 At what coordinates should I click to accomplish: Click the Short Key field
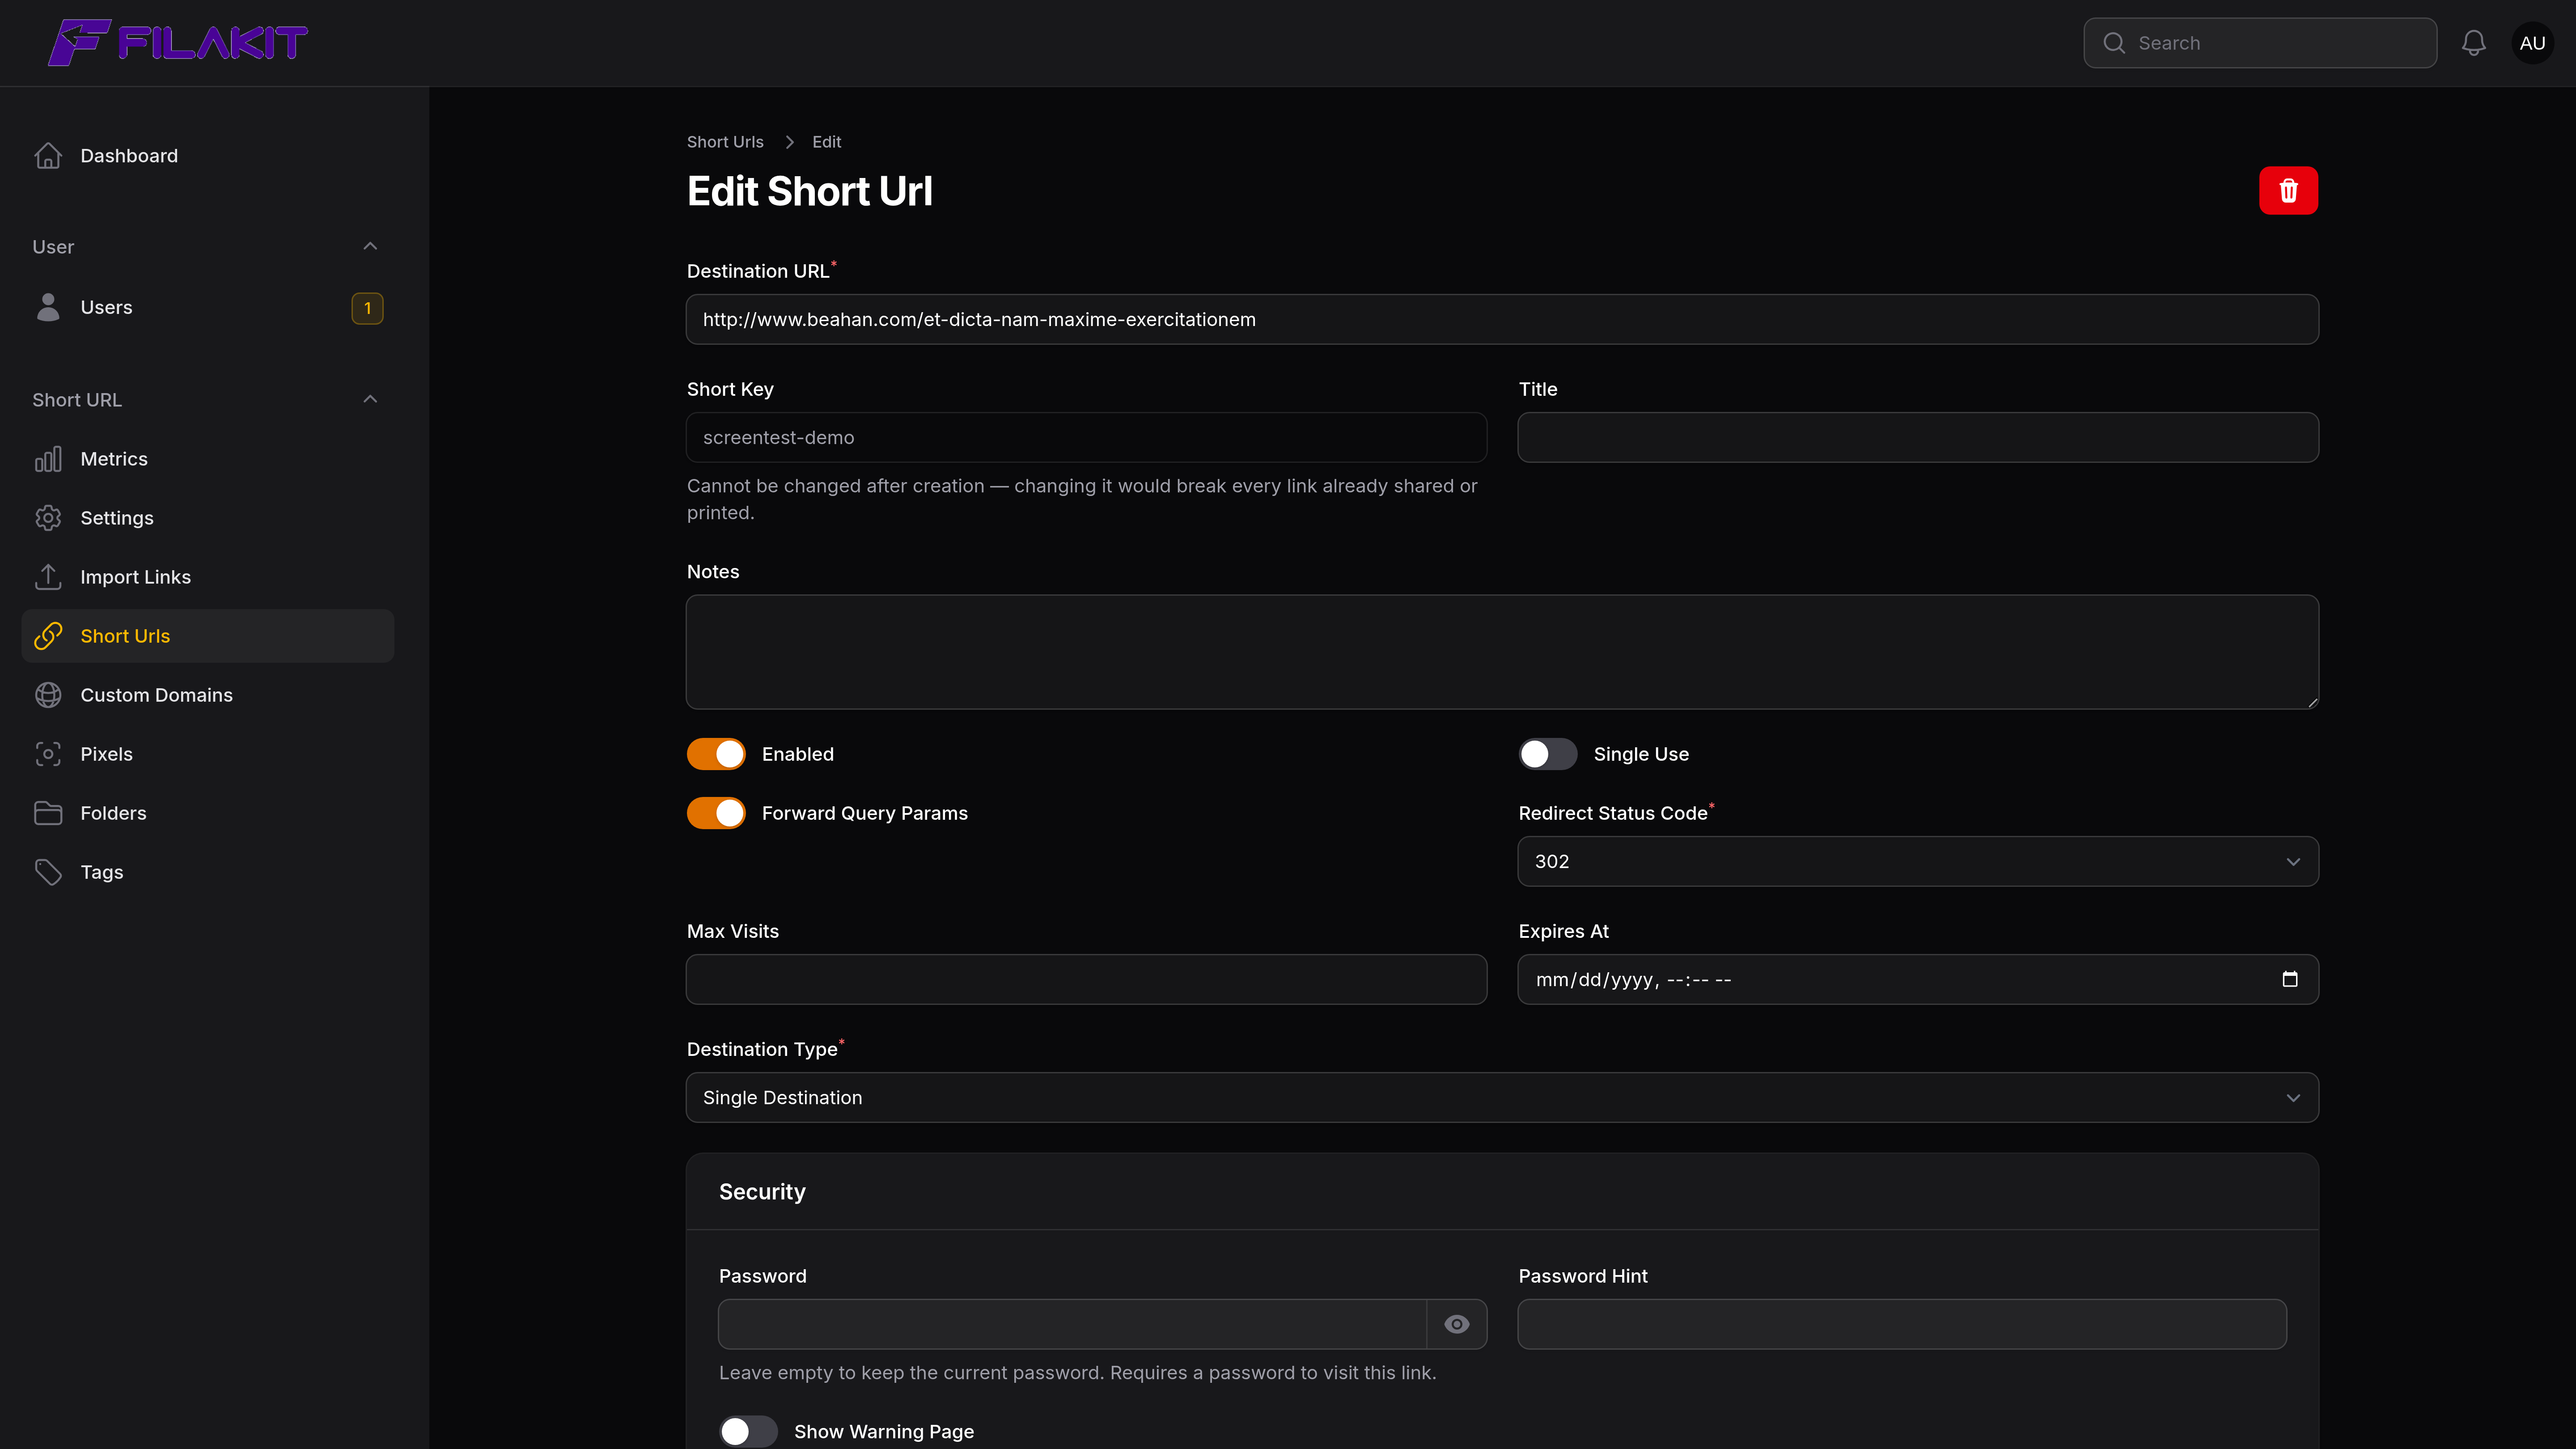click(1086, 437)
